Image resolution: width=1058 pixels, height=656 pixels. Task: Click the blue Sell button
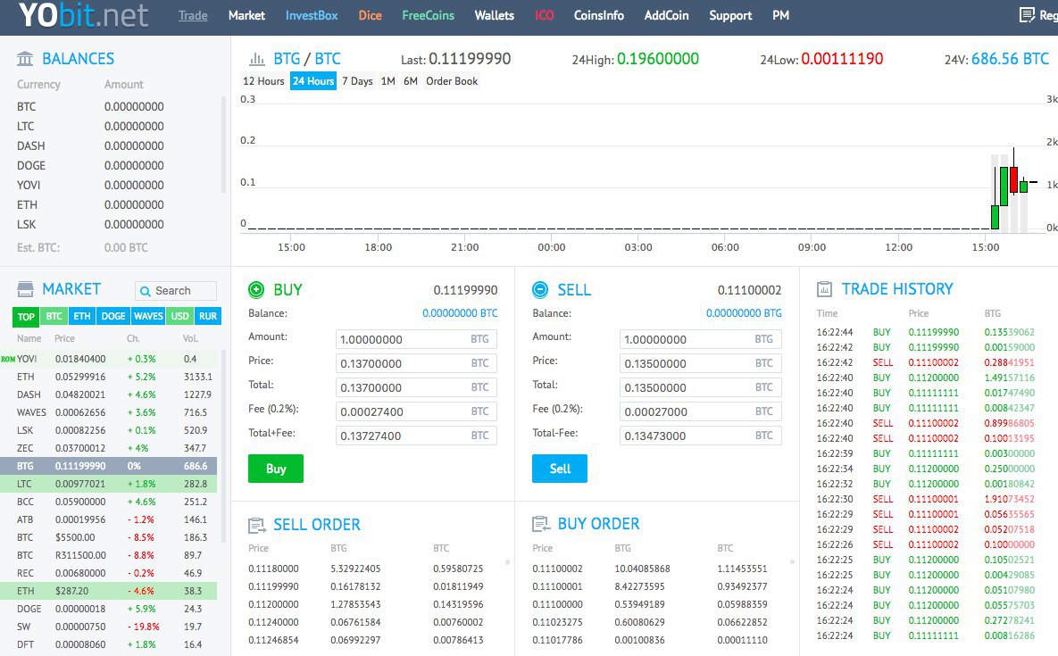[x=560, y=469]
